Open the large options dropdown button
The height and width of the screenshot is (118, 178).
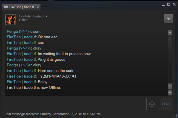coord(169,19)
